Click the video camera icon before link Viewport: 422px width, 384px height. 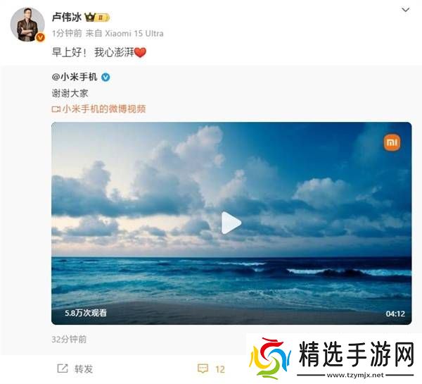click(x=56, y=109)
